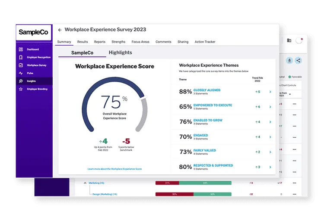Expand the Engaged theme chevron

[x=270, y=137]
